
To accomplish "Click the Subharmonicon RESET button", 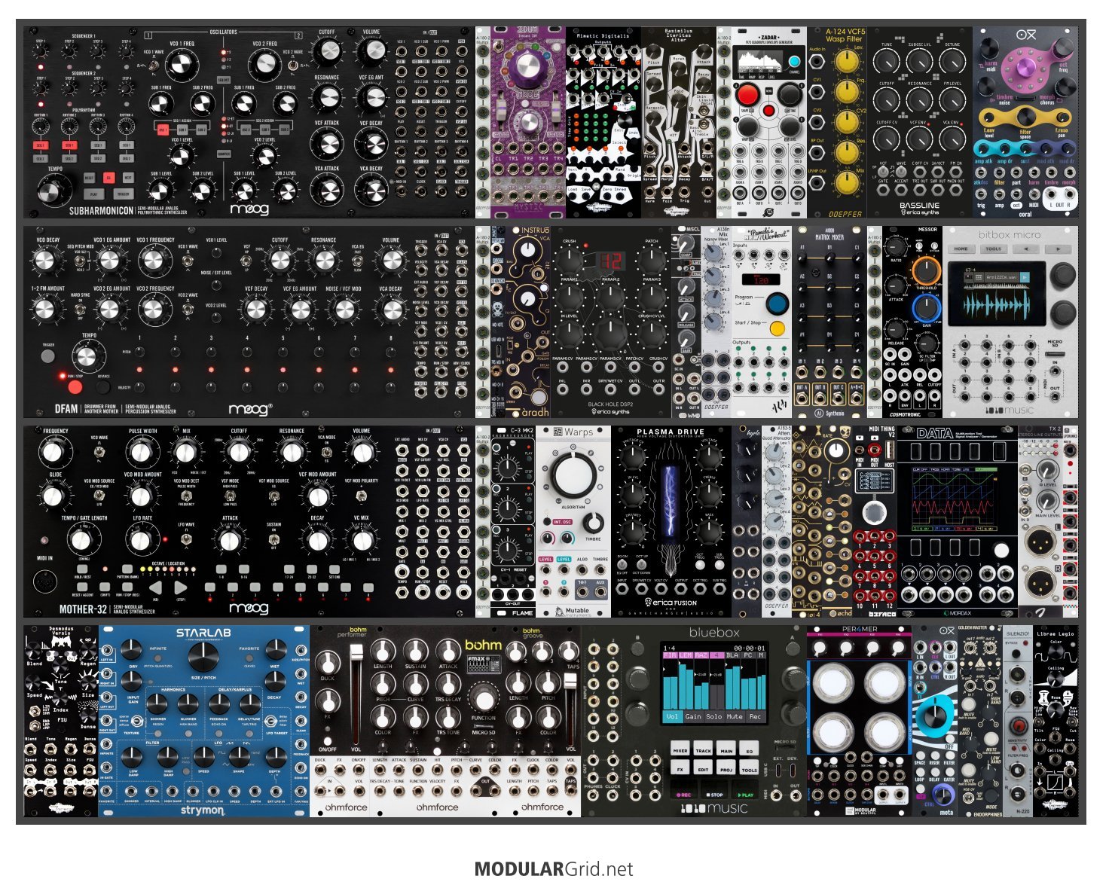I will [89, 178].
